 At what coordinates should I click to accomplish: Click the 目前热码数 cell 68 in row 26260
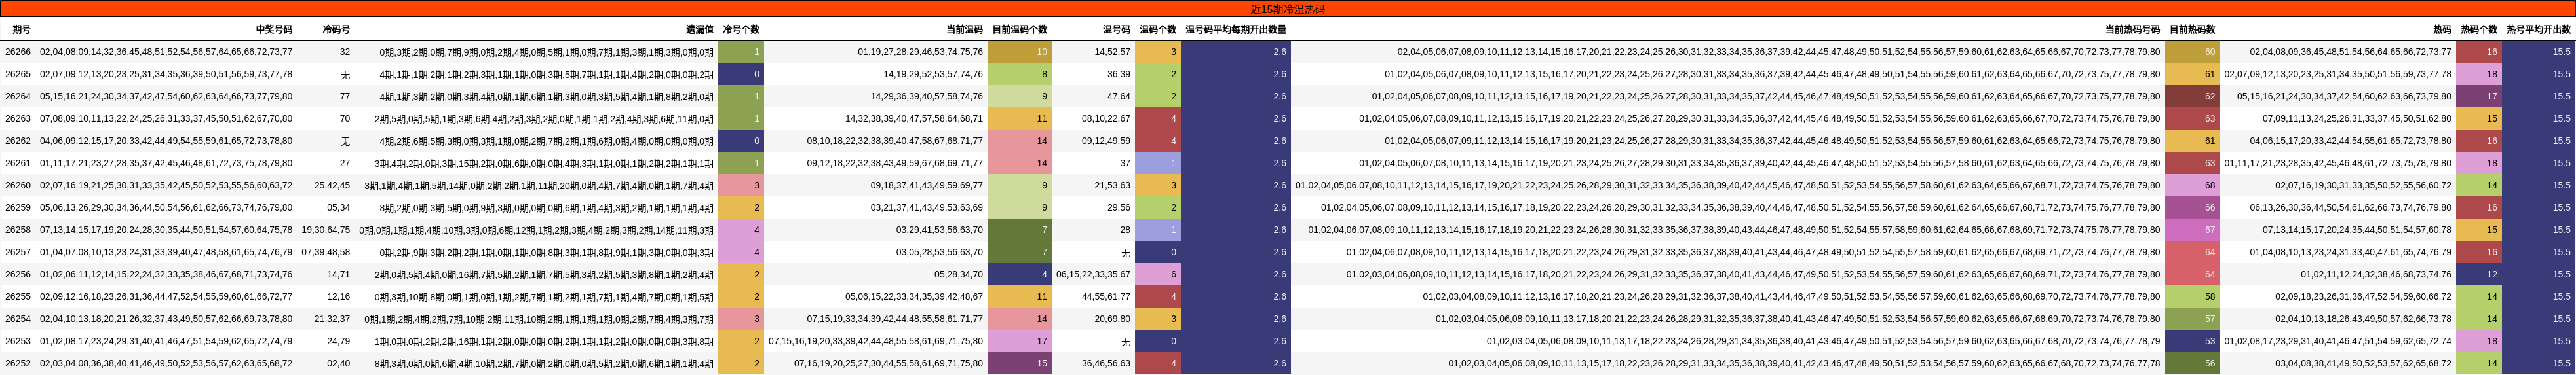pyautogui.click(x=2192, y=185)
